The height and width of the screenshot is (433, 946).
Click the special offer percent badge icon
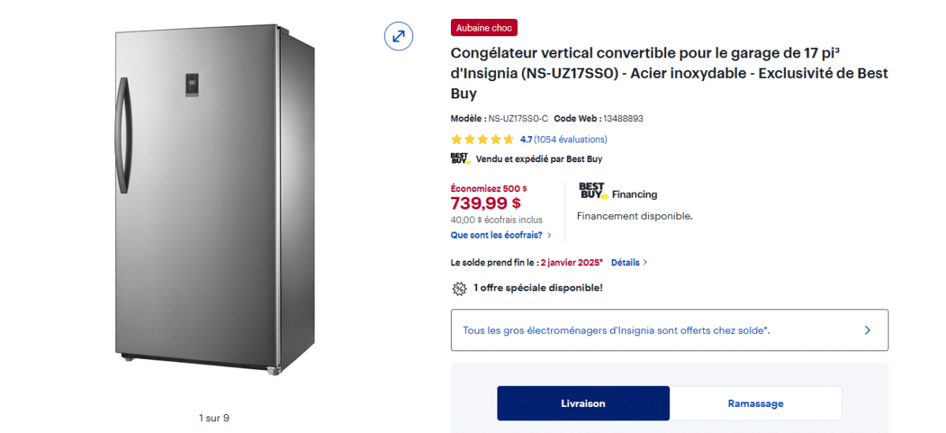[x=459, y=288]
